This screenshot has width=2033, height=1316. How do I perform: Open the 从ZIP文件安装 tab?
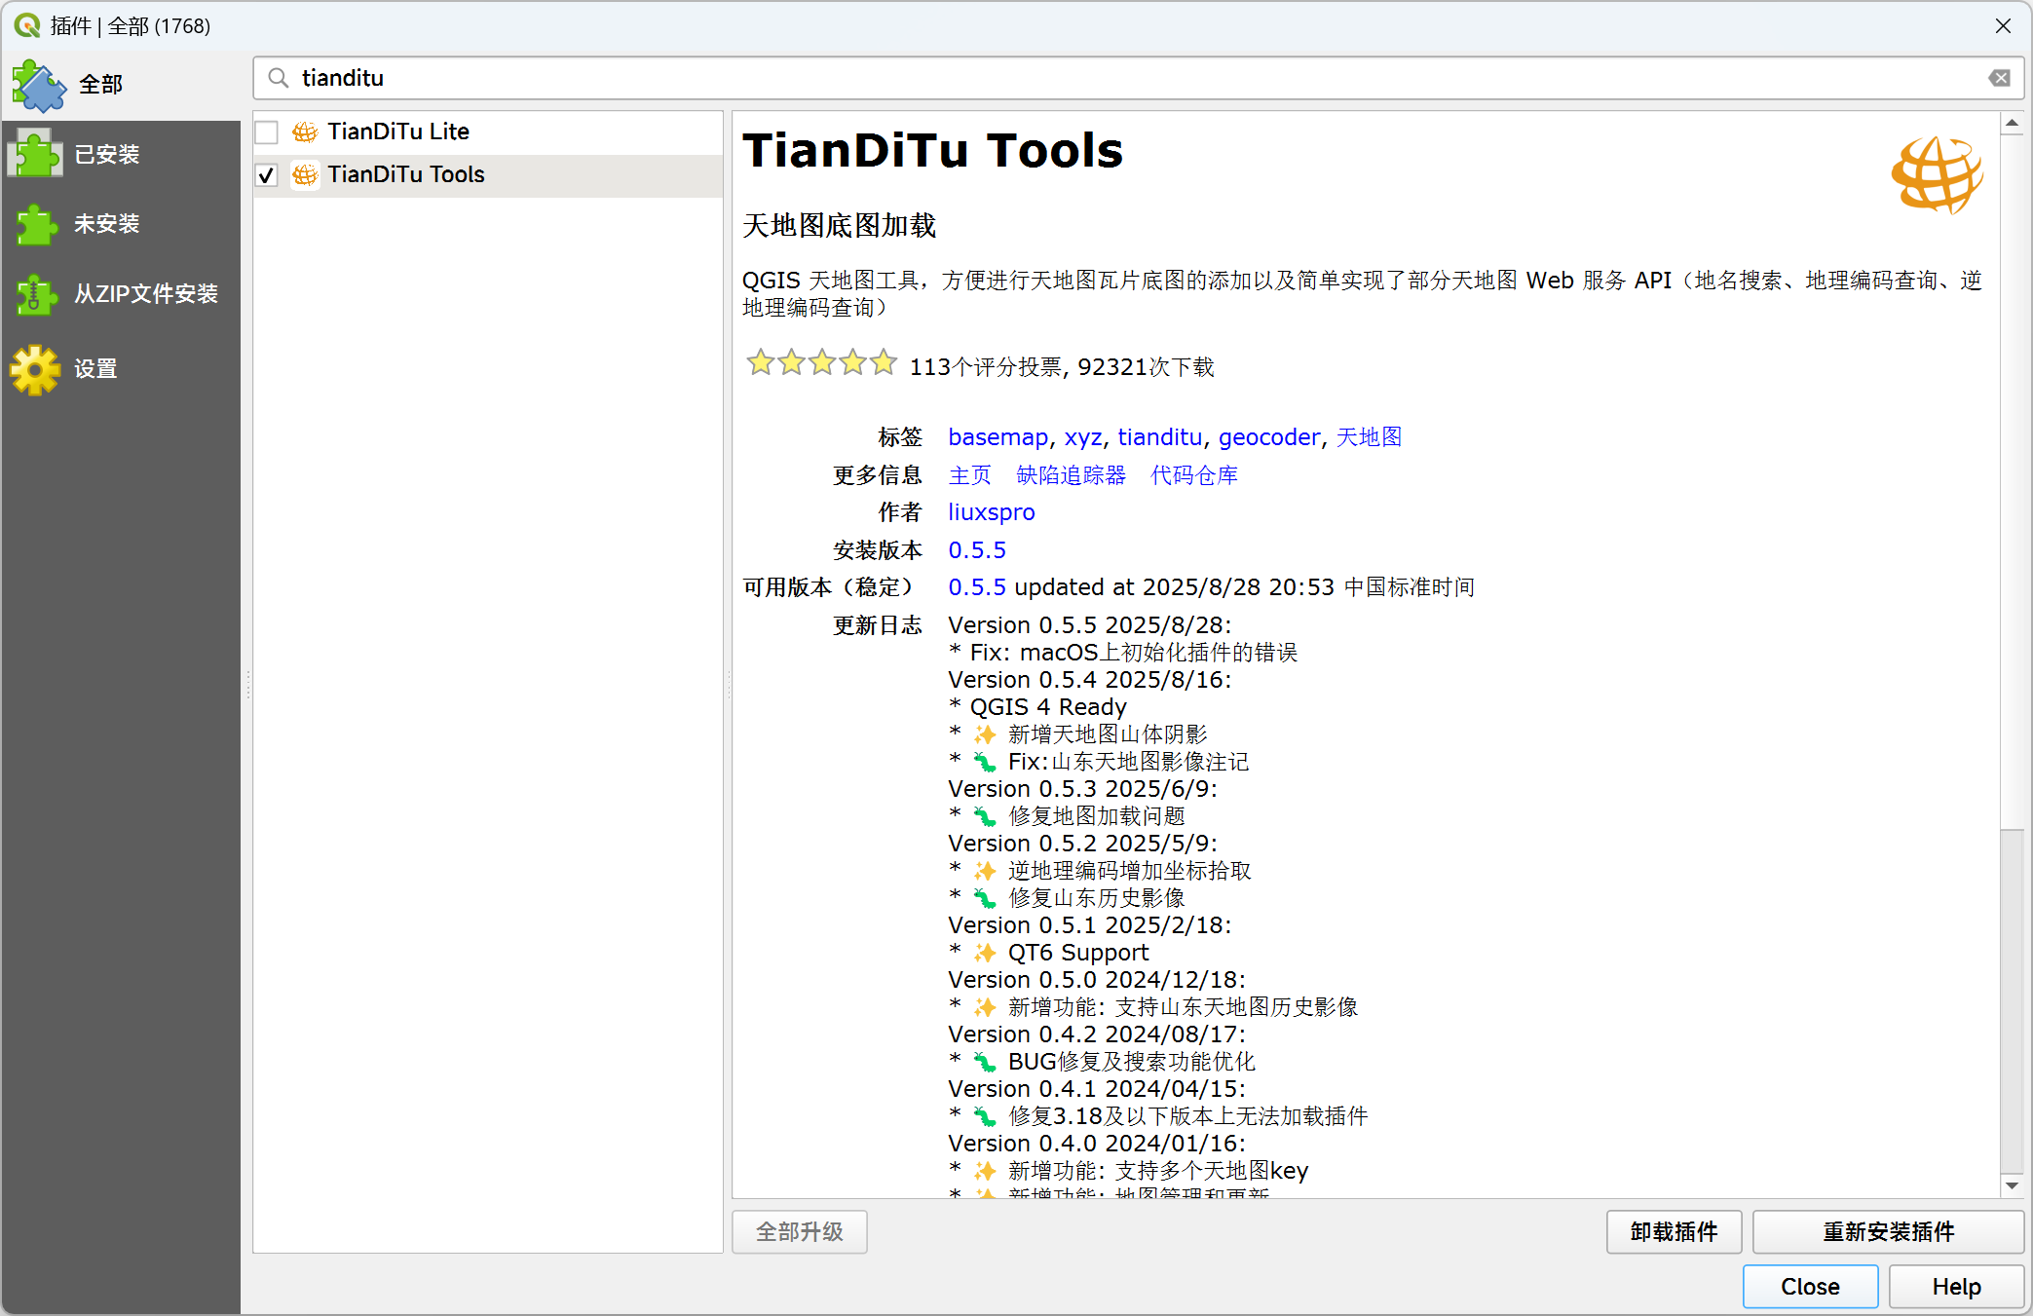click(x=146, y=294)
